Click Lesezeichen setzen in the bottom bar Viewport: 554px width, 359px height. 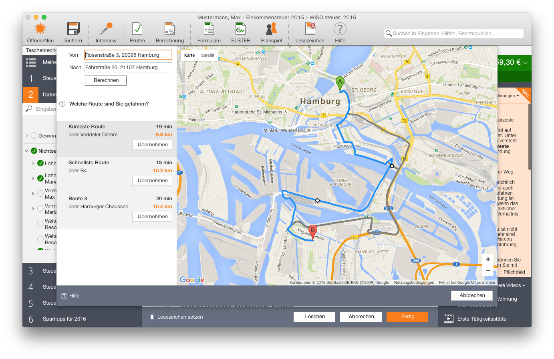tap(180, 317)
